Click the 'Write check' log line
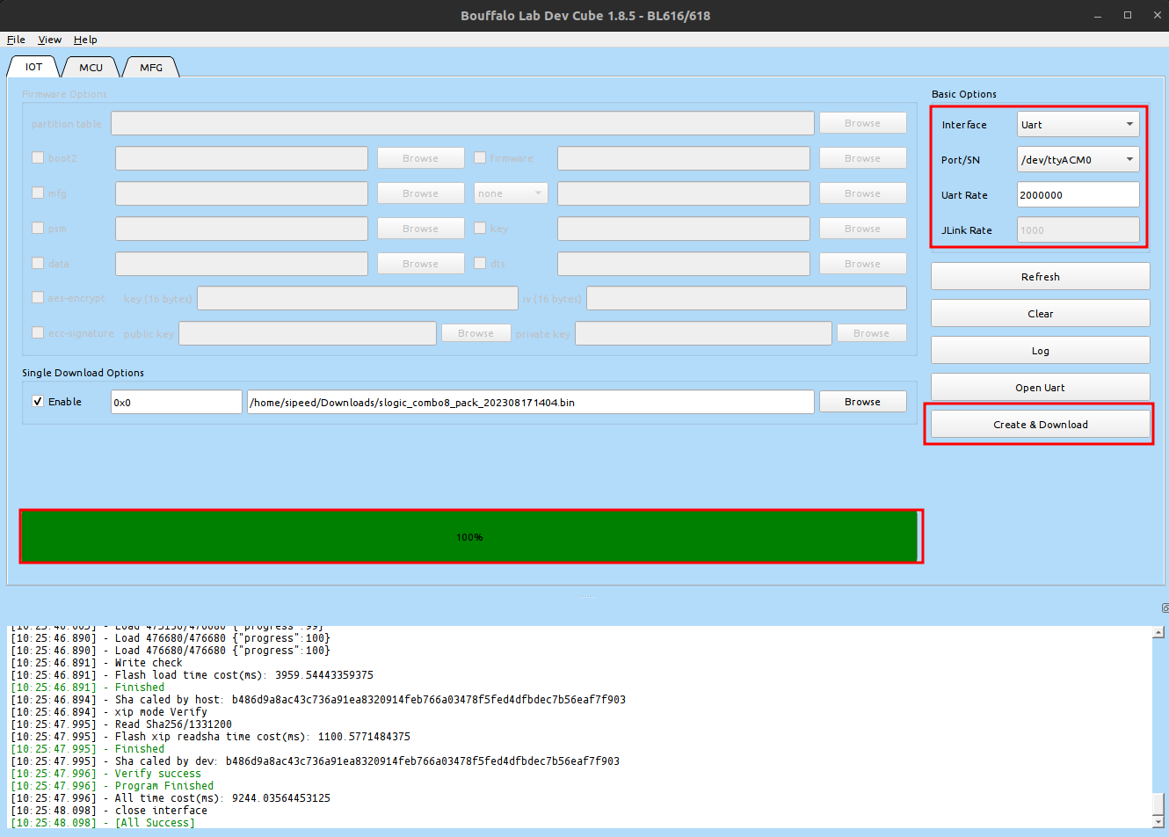The height and width of the screenshot is (837, 1169). pyautogui.click(x=97, y=663)
